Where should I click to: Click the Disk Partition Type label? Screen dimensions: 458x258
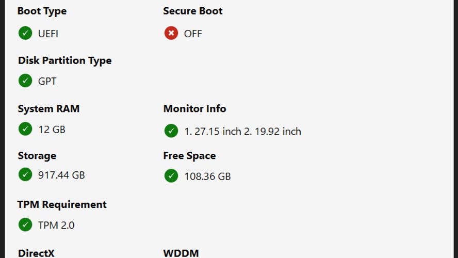pos(64,60)
